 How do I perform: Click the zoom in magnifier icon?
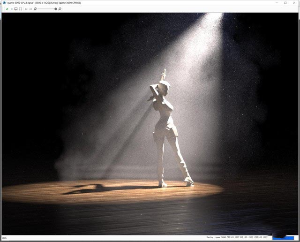click(60, 9)
